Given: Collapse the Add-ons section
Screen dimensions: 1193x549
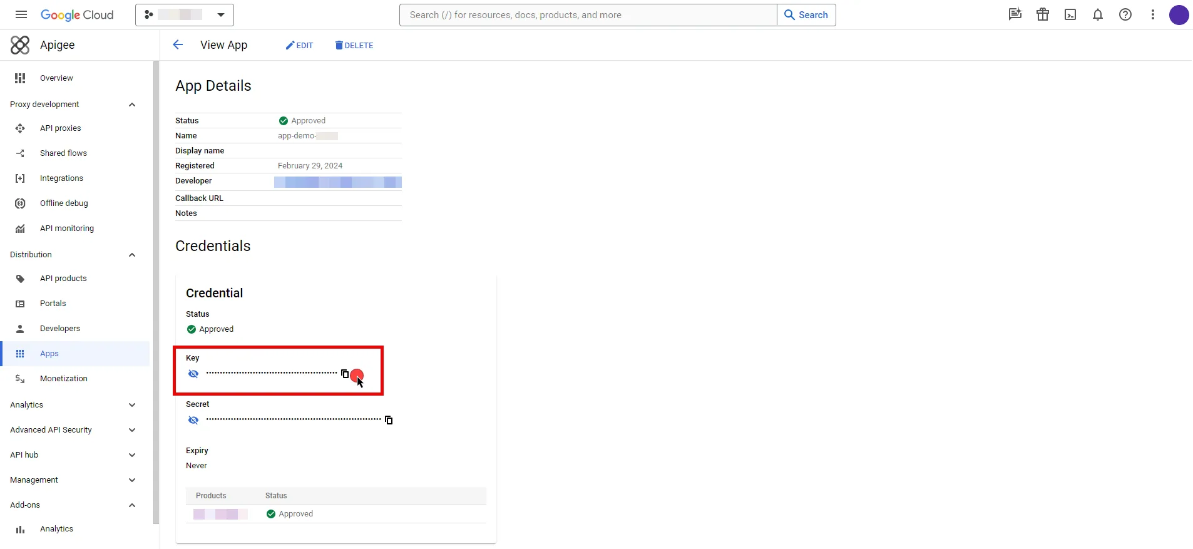Looking at the screenshot, I should [132, 505].
